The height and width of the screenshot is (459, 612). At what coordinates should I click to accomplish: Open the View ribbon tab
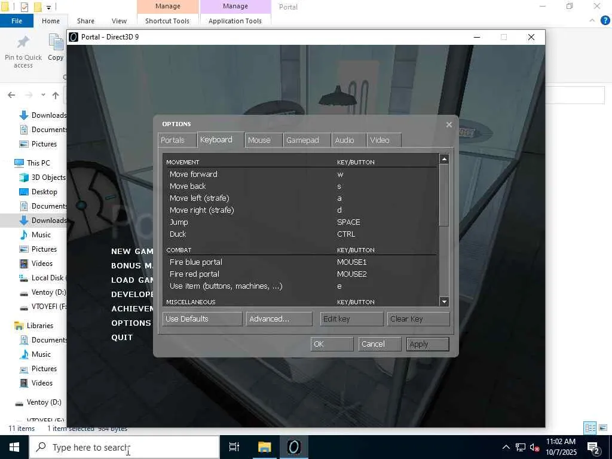(x=119, y=21)
